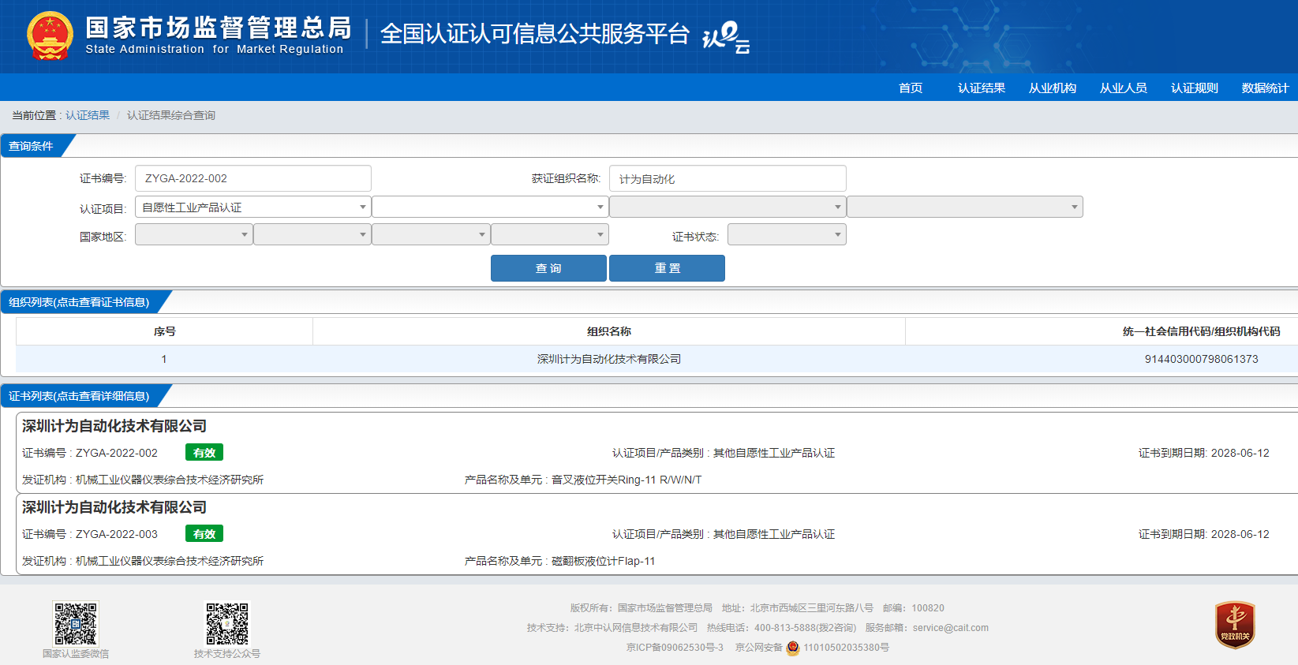Open the third 国家地区 dropdown

pyautogui.click(x=431, y=234)
